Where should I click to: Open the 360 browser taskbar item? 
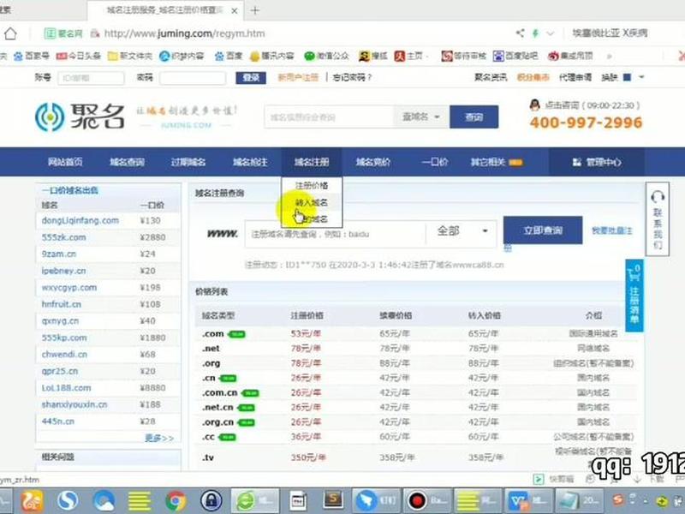click(254, 501)
